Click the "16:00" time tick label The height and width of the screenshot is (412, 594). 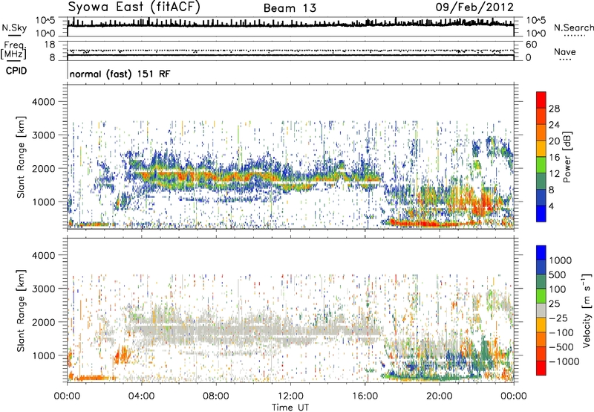[365, 396]
